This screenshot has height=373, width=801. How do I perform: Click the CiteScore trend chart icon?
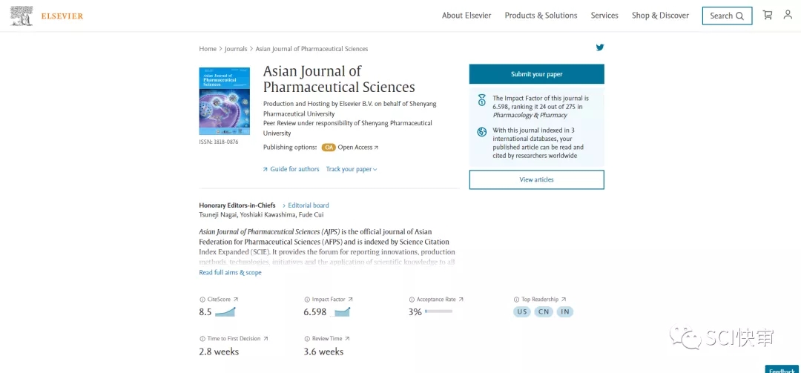pos(225,312)
